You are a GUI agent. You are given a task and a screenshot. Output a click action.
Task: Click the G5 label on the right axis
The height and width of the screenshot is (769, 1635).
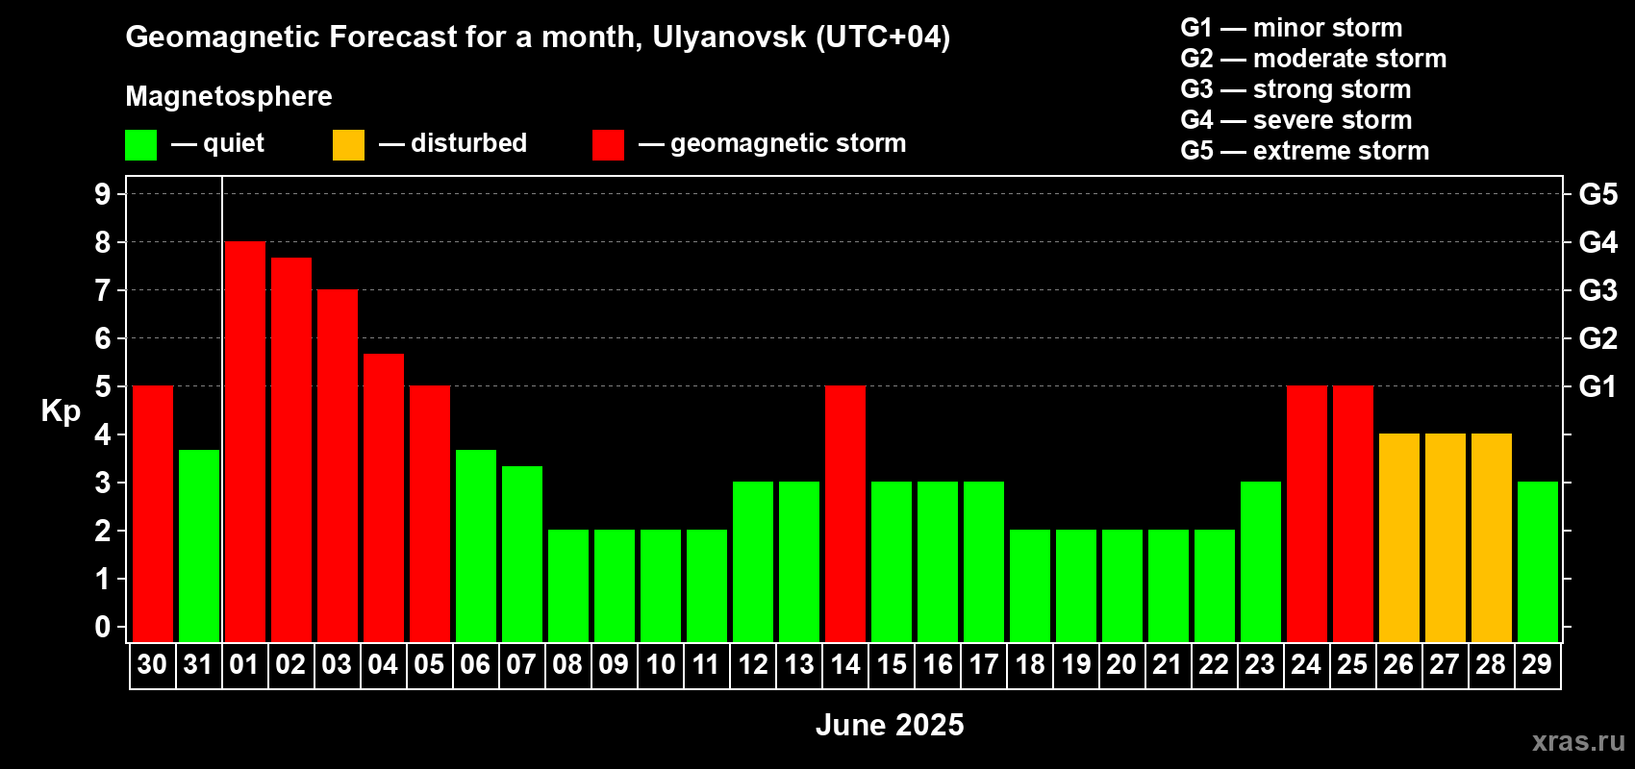click(x=1597, y=194)
